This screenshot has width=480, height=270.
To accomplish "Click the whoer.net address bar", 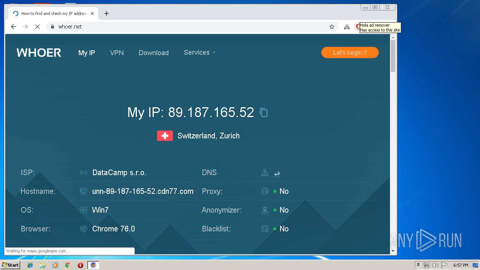I will coord(191,27).
